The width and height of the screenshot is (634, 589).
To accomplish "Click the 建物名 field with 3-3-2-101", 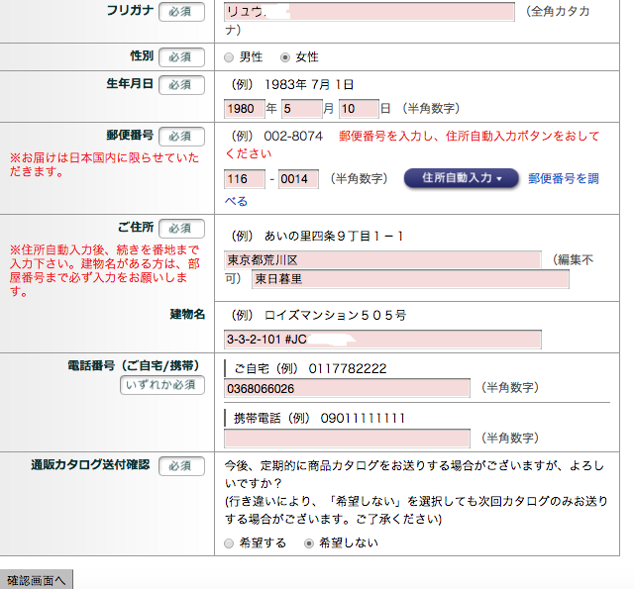I will [382, 340].
